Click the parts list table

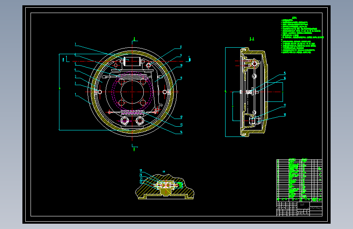pyautogui.click(x=299, y=180)
